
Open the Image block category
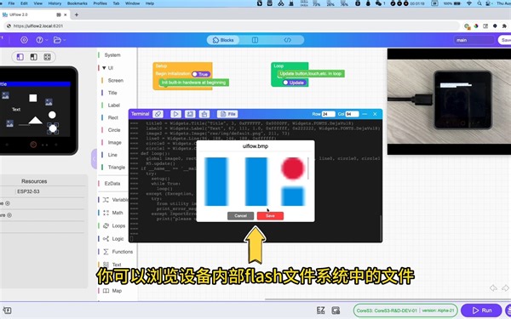click(114, 142)
